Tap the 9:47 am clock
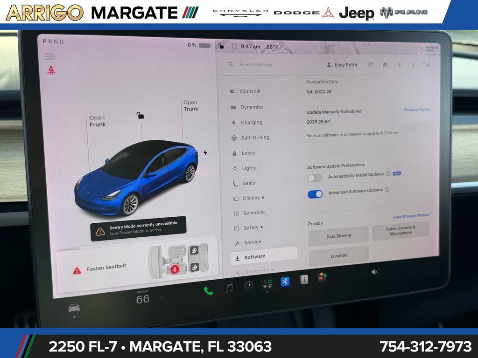Screen dimensions: 478x358 (250, 47)
